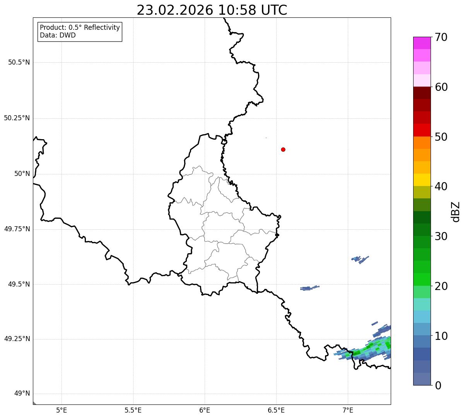Click the '6.5°E' longitude label
Viewport: 465px width, 418px height.
pyautogui.click(x=276, y=410)
